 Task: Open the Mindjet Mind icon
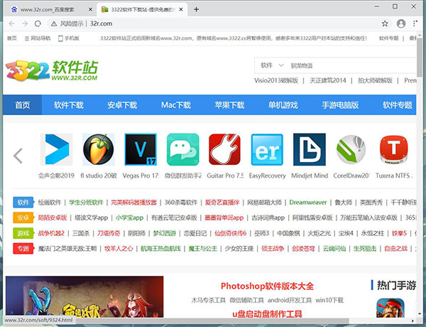[x=310, y=149]
